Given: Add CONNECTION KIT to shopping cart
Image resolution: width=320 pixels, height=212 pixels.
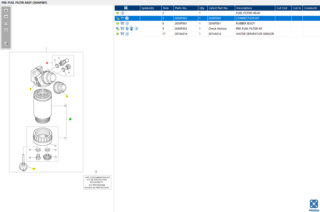Looking at the screenshot, I should pyautogui.click(x=122, y=18).
